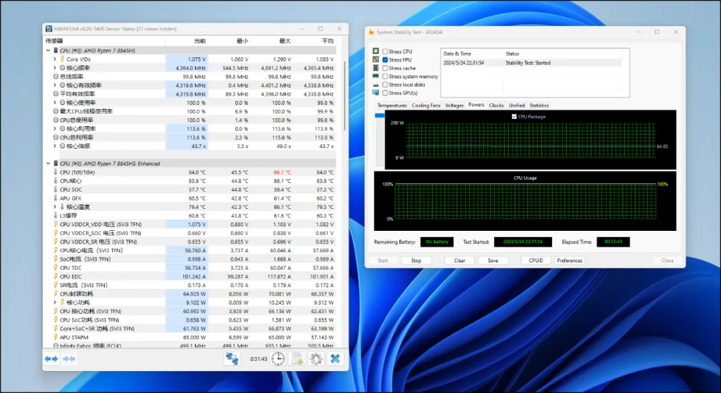
Task: Click the clock icon next to 总线频率
Action: 55,76
